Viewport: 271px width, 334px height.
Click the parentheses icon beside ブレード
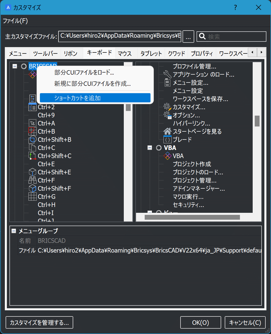pyautogui.click(x=168, y=140)
